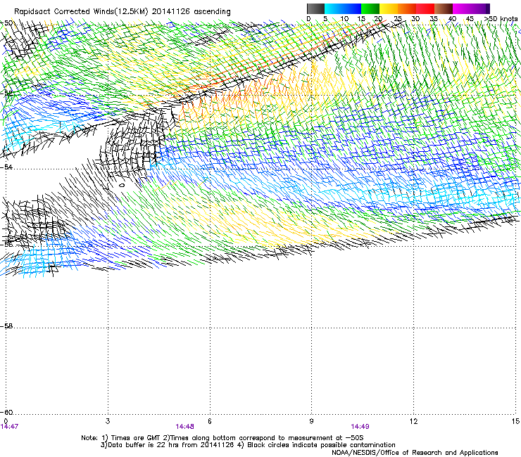Click the dark purple 45-50 knots swatch
Viewport: 521px width, 457px height.
coord(480,8)
